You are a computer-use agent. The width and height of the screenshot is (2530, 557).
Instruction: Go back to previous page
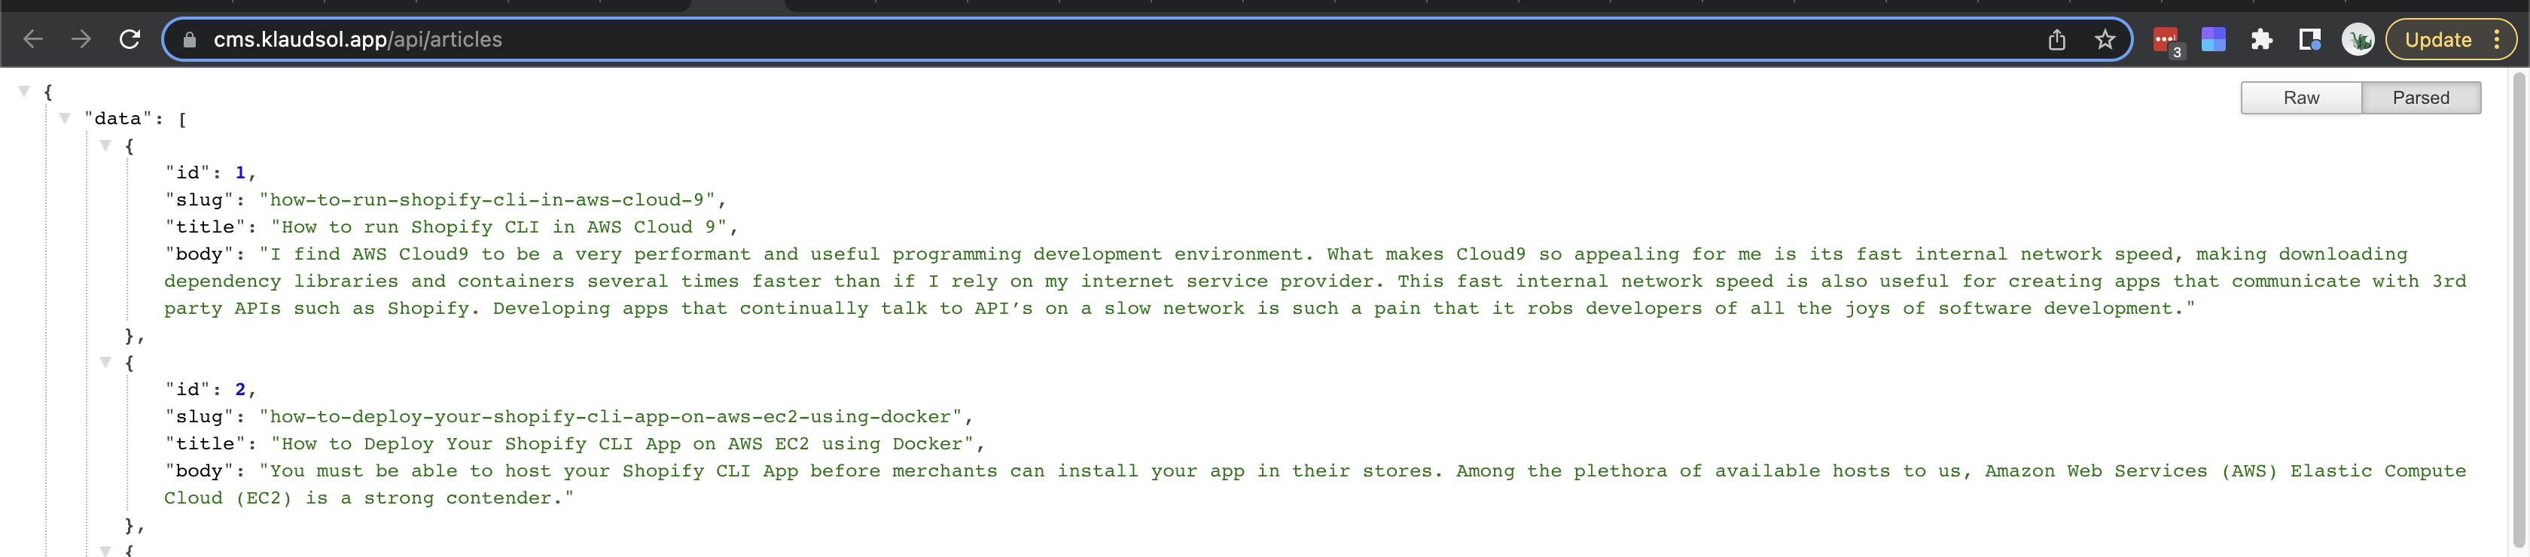tap(32, 39)
